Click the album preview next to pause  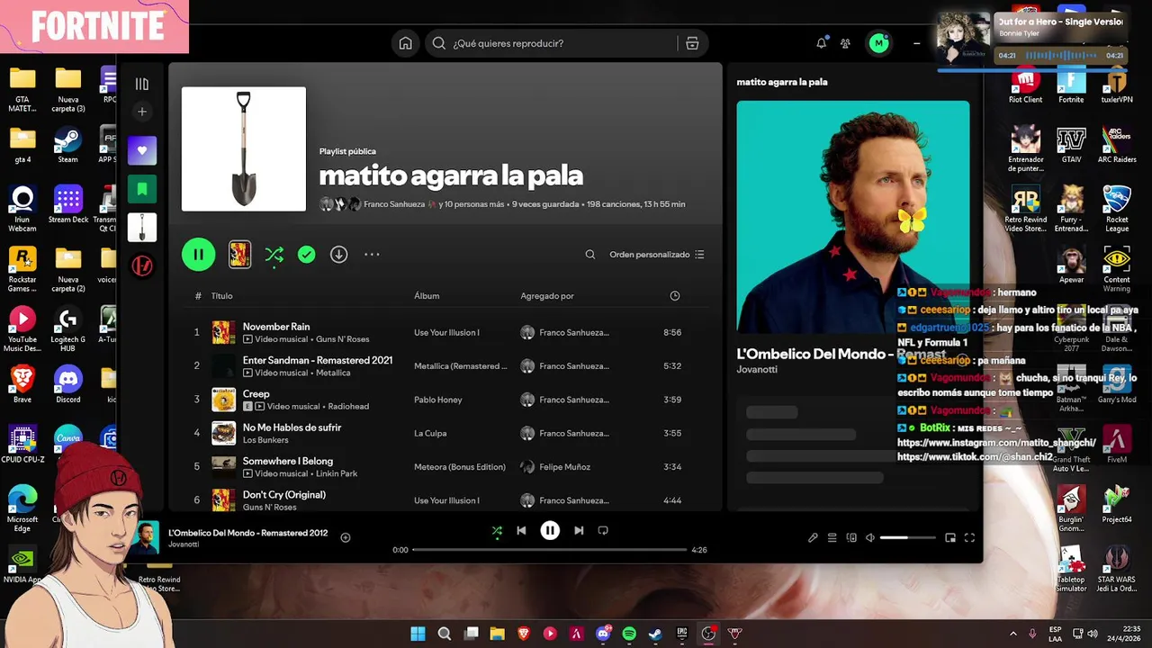(x=239, y=255)
